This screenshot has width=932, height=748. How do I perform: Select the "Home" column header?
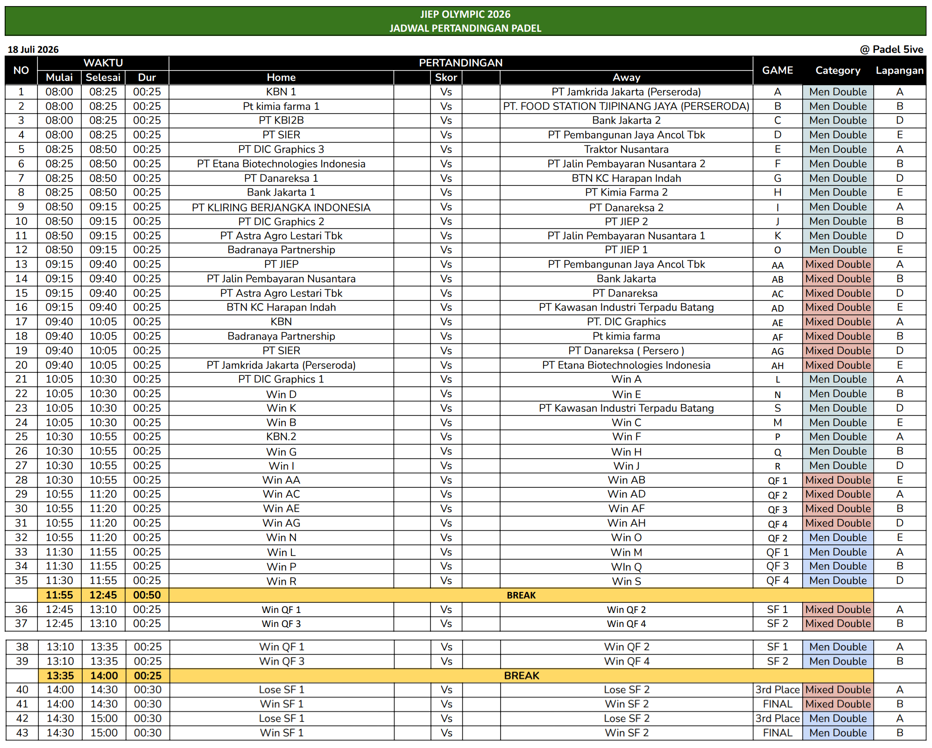point(281,78)
